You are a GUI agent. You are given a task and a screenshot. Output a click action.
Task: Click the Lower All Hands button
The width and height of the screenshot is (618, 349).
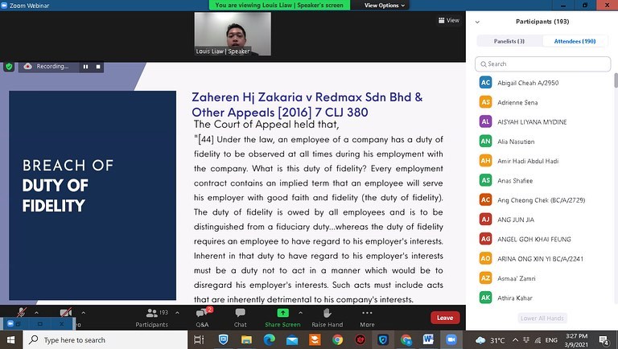click(542, 318)
